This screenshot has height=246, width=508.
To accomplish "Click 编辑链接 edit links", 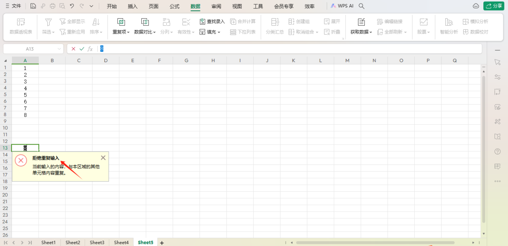I will tap(390, 21).
